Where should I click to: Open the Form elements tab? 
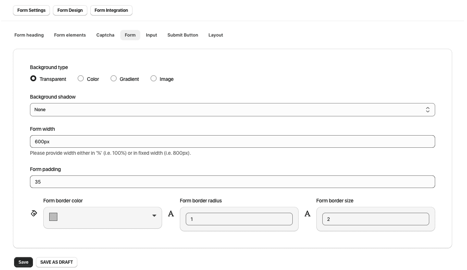(70, 35)
